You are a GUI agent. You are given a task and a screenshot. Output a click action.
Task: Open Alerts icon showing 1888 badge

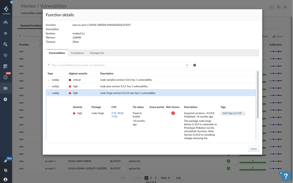6,77
